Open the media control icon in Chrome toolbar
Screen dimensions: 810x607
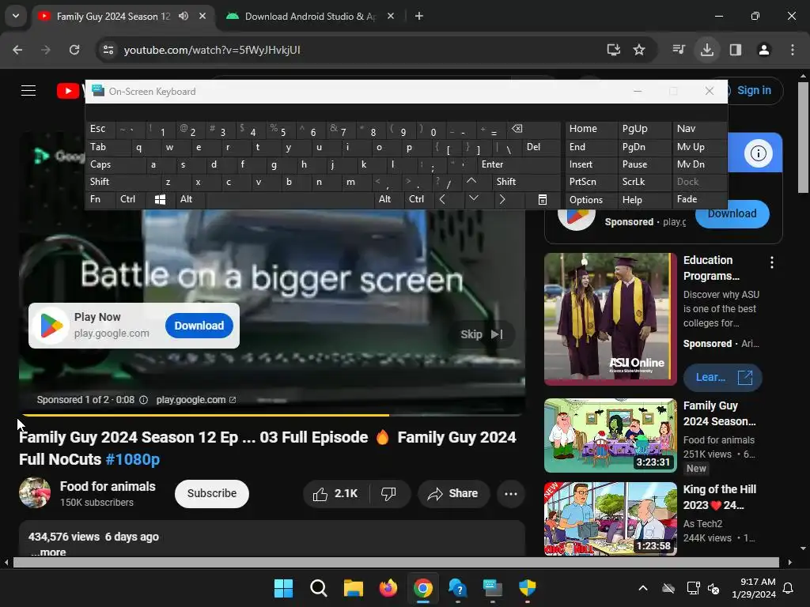(679, 50)
